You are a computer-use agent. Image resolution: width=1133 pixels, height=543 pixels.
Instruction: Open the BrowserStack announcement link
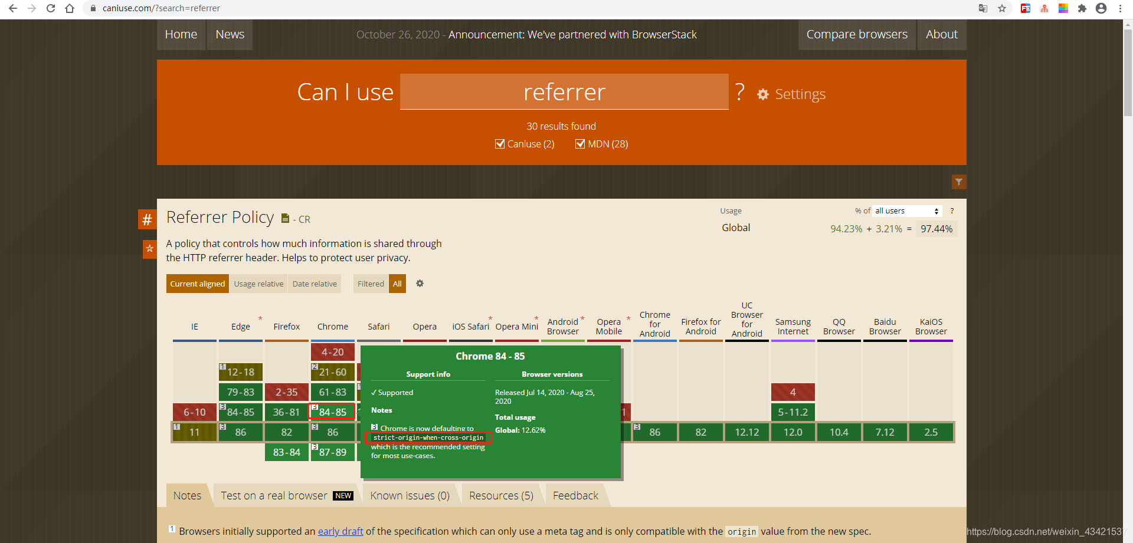[572, 35]
